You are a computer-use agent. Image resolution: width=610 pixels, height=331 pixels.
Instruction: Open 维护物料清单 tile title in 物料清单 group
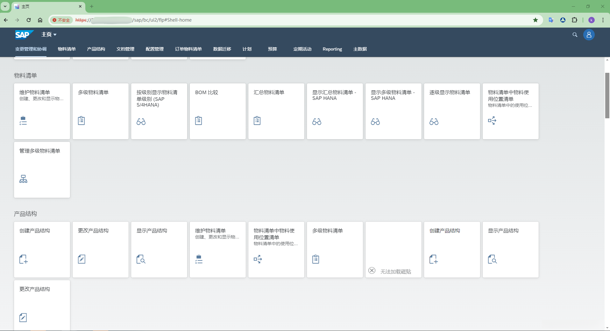tap(35, 92)
